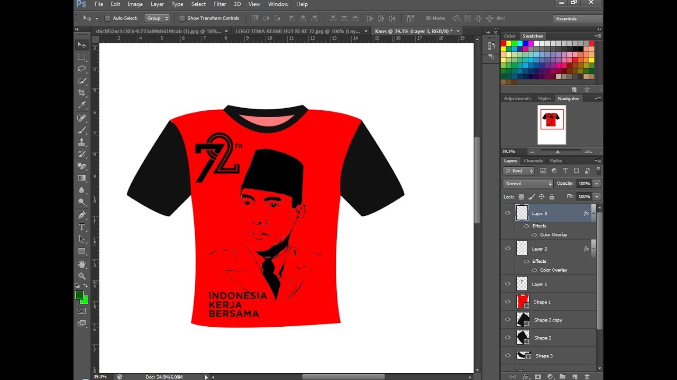Select the Rectangular Marquee tool
This screenshot has height=380, width=677.
81,57
